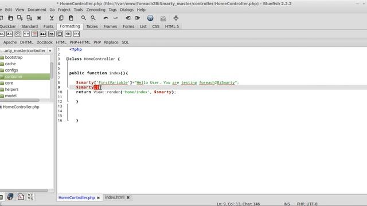Image resolution: width=367 pixels, height=206 pixels.
Task: Open the Dialogs menu
Action: [127, 10]
